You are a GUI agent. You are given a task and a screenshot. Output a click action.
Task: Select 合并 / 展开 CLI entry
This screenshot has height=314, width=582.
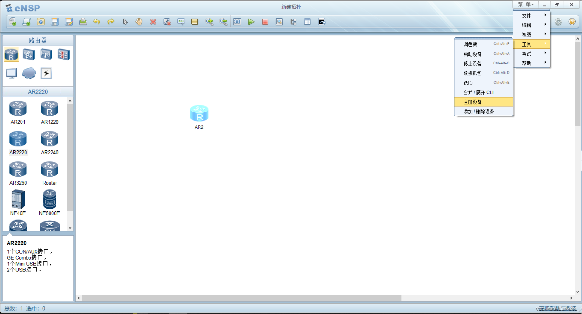[484, 92]
